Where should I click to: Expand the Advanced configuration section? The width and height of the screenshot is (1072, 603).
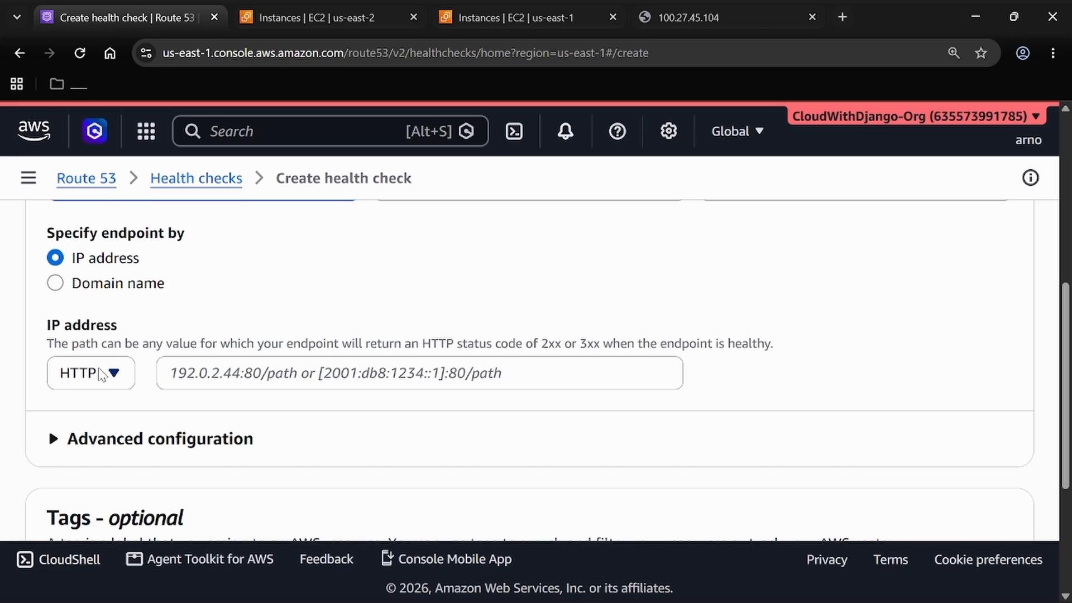pos(151,439)
